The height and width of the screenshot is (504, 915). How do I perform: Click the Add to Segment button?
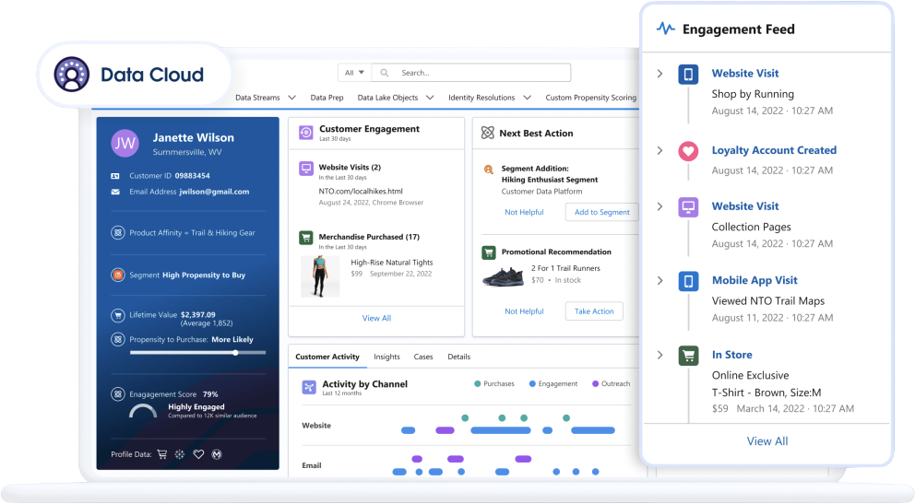pos(601,212)
